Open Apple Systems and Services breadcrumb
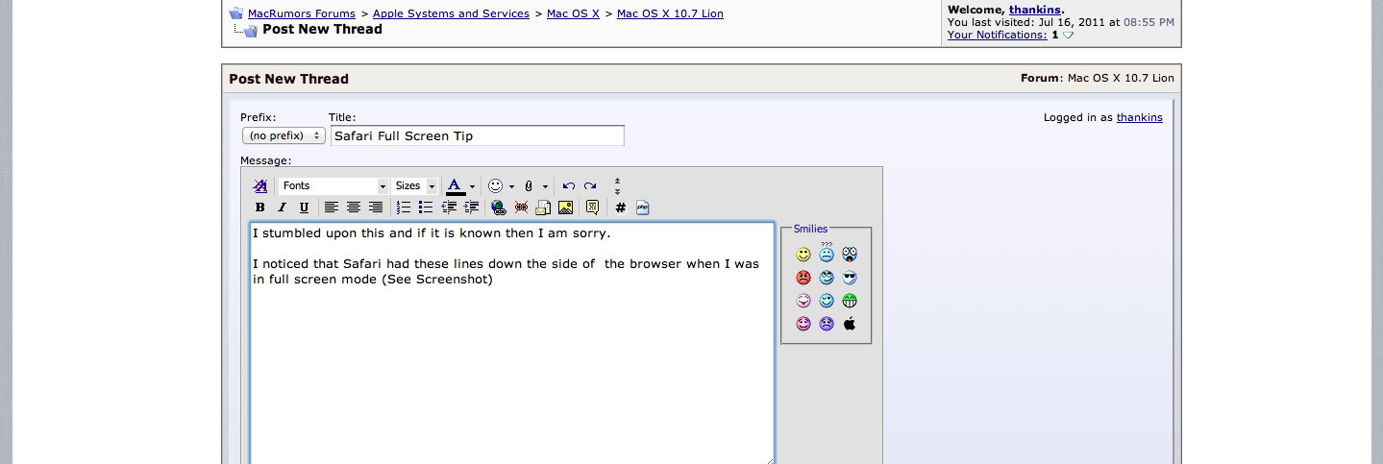This screenshot has height=464, width=1383. coord(451,13)
